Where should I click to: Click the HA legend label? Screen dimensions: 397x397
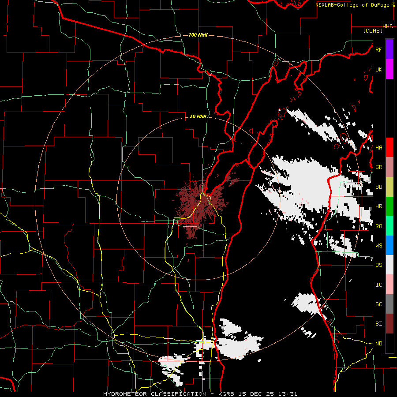click(x=378, y=147)
